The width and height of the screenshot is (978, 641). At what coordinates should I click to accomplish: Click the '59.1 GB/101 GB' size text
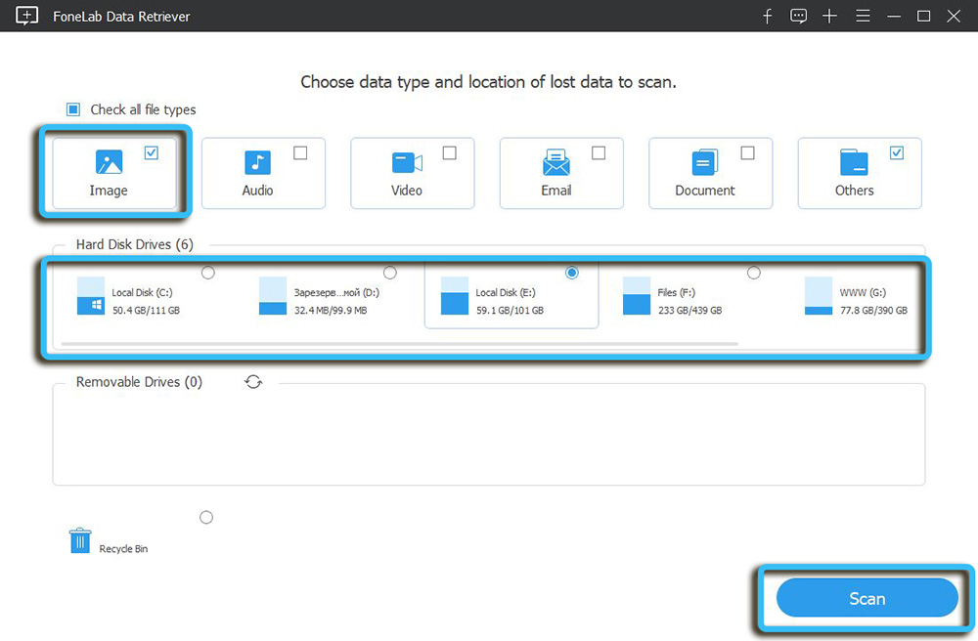tap(510, 310)
